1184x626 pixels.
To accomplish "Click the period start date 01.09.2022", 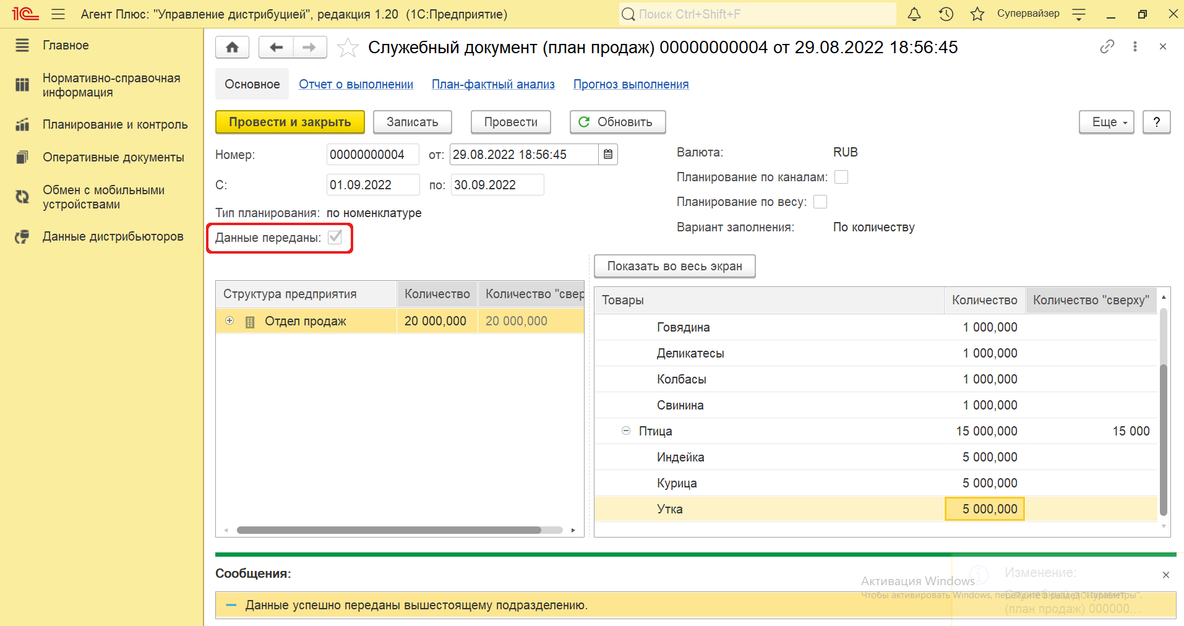I will (372, 185).
